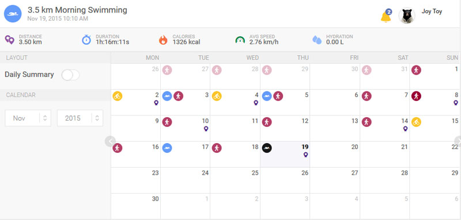Click the dark red walking icon on Nov 8
461x220 pixels.
[x=416, y=96]
